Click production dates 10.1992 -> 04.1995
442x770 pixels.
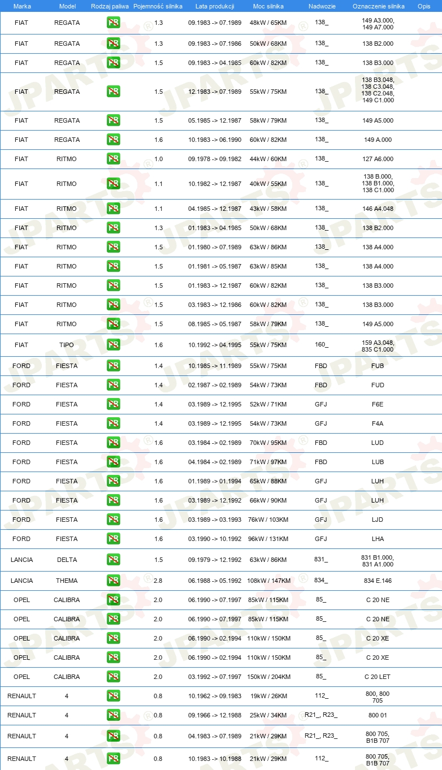[x=215, y=345]
